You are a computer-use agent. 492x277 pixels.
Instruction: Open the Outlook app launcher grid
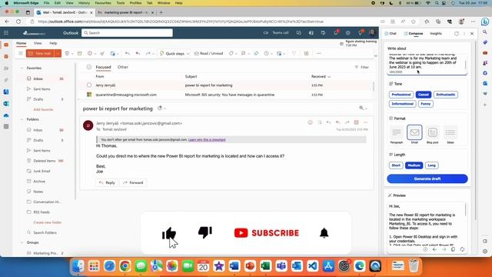coord(6,32)
